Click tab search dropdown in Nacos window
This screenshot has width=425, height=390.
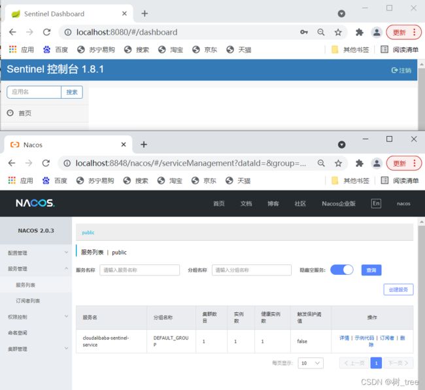click(x=342, y=145)
